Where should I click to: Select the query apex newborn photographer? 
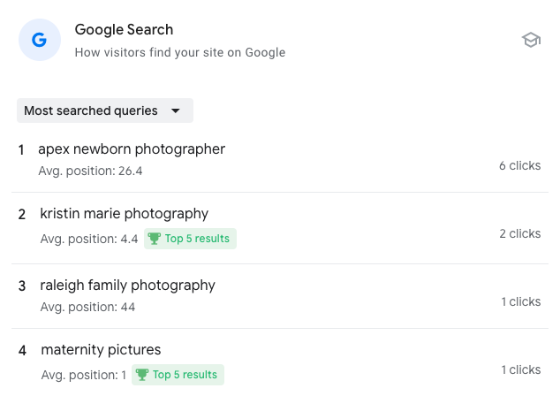tap(132, 149)
